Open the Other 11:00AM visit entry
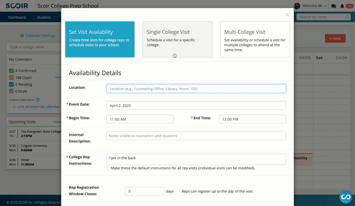 [x=34, y=162]
